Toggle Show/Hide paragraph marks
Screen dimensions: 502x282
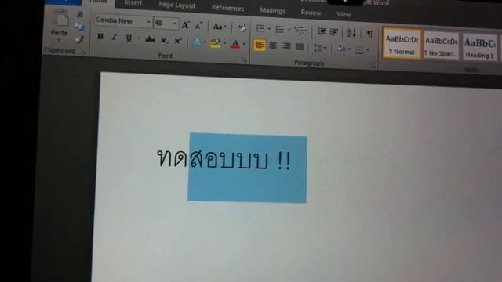click(x=369, y=33)
